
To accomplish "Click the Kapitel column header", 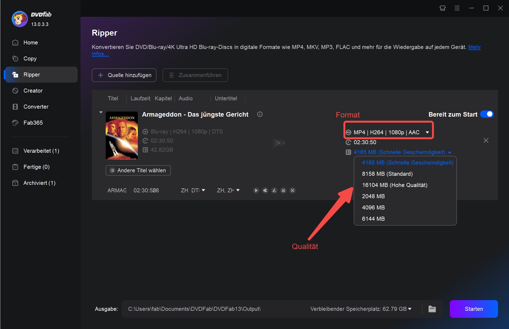I will pos(163,98).
